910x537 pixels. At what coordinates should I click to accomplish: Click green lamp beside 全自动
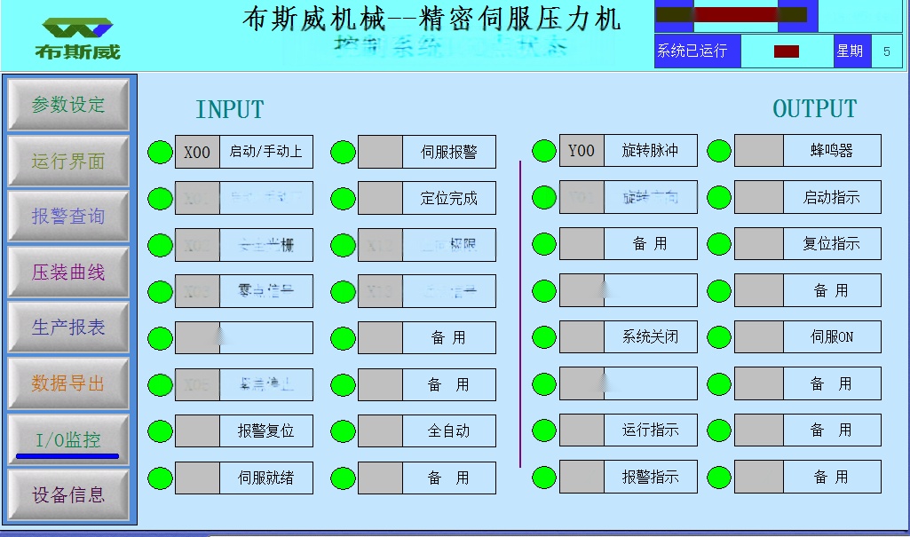[343, 431]
